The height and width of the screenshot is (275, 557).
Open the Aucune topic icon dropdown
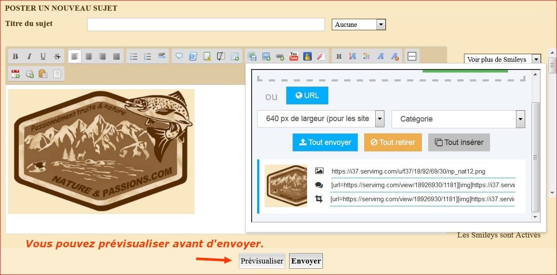coord(359,25)
